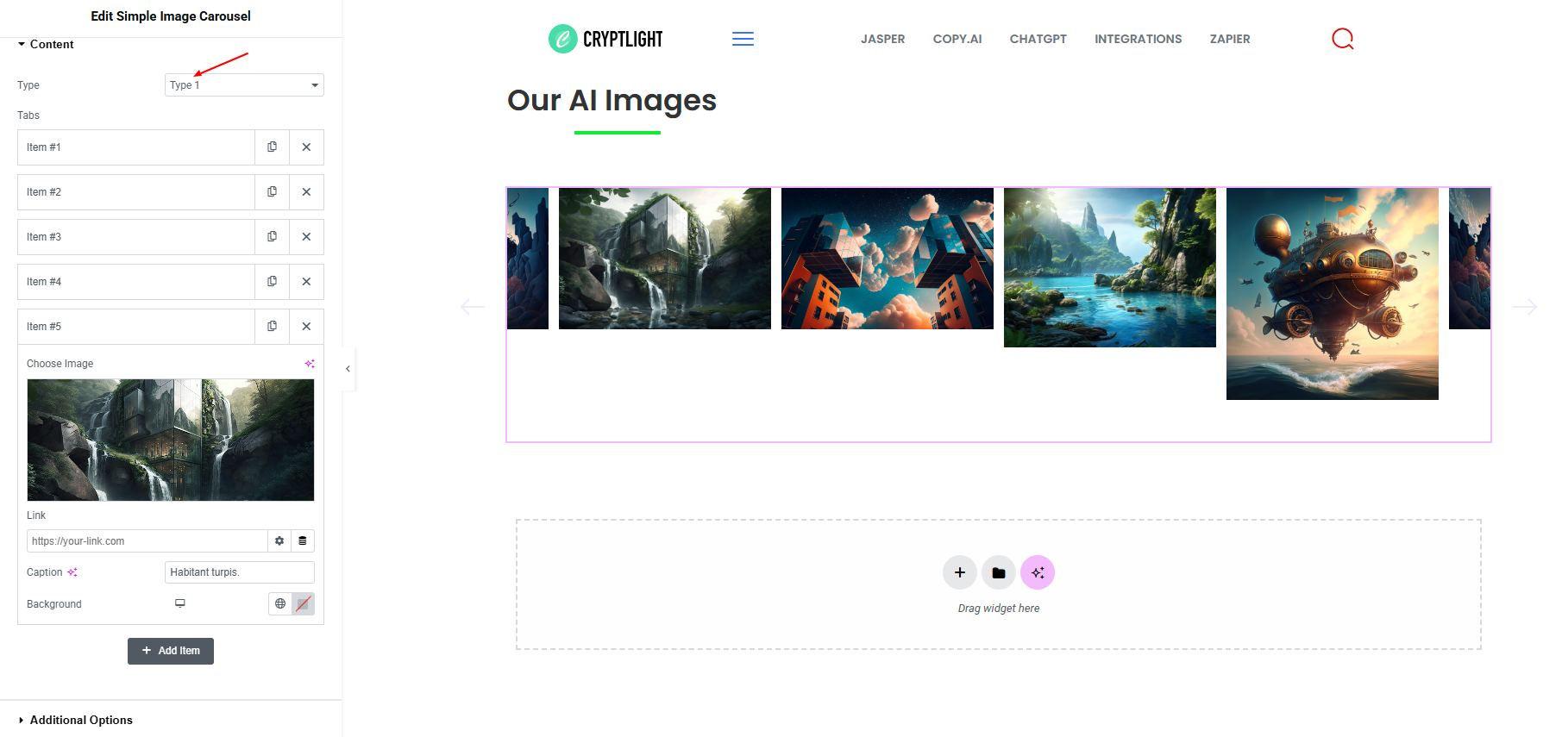The width and height of the screenshot is (1562, 737).
Task: Open the CHATGPT menu item
Action: click(x=1038, y=39)
